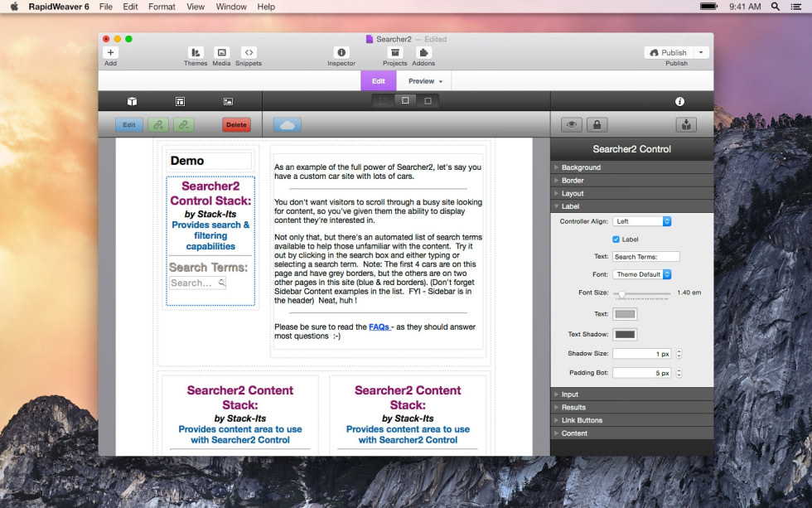Click the add link green button

tap(158, 125)
